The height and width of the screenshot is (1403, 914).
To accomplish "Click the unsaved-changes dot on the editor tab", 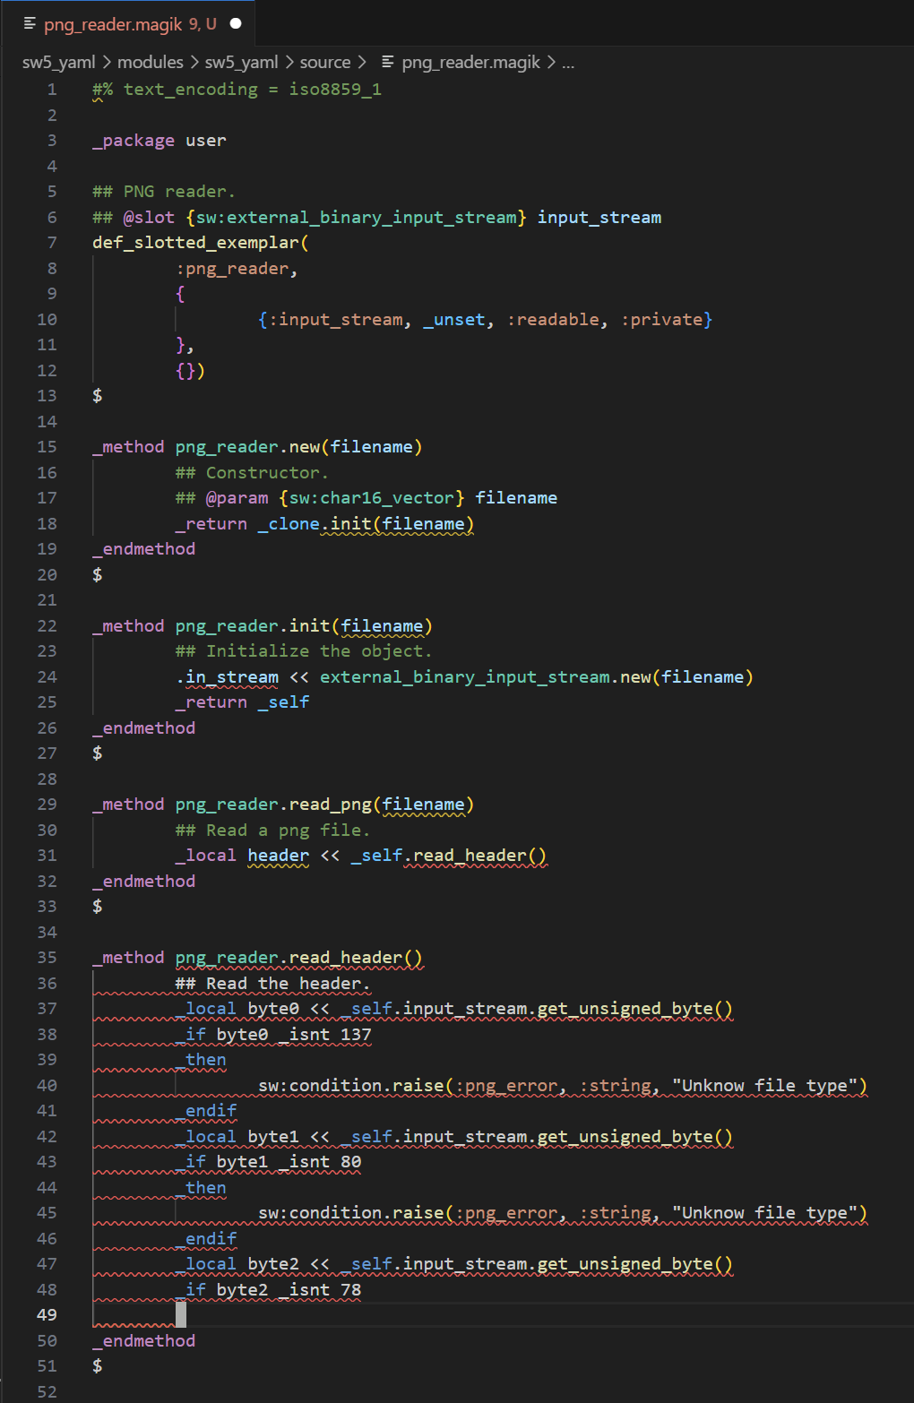I will click(x=236, y=24).
